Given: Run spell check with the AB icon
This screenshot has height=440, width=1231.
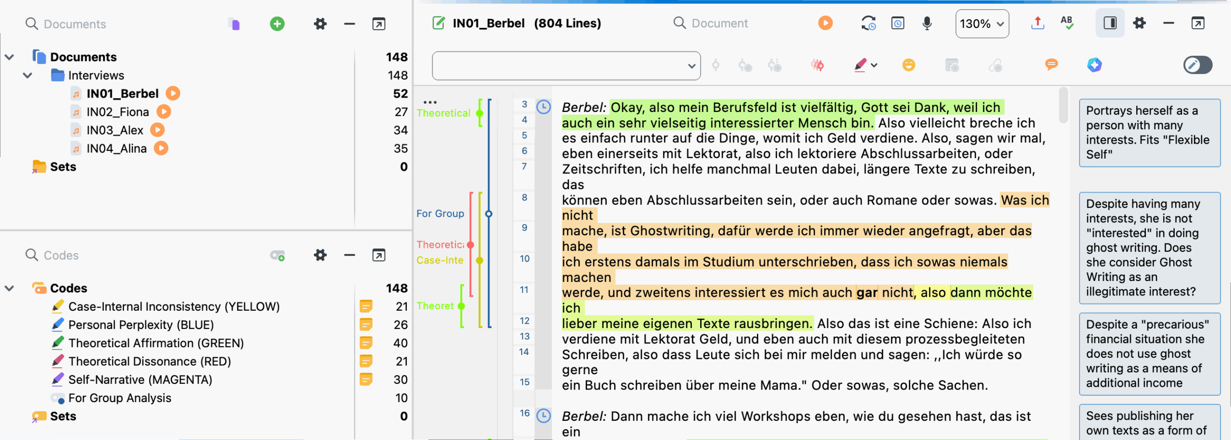Looking at the screenshot, I should [x=1067, y=23].
